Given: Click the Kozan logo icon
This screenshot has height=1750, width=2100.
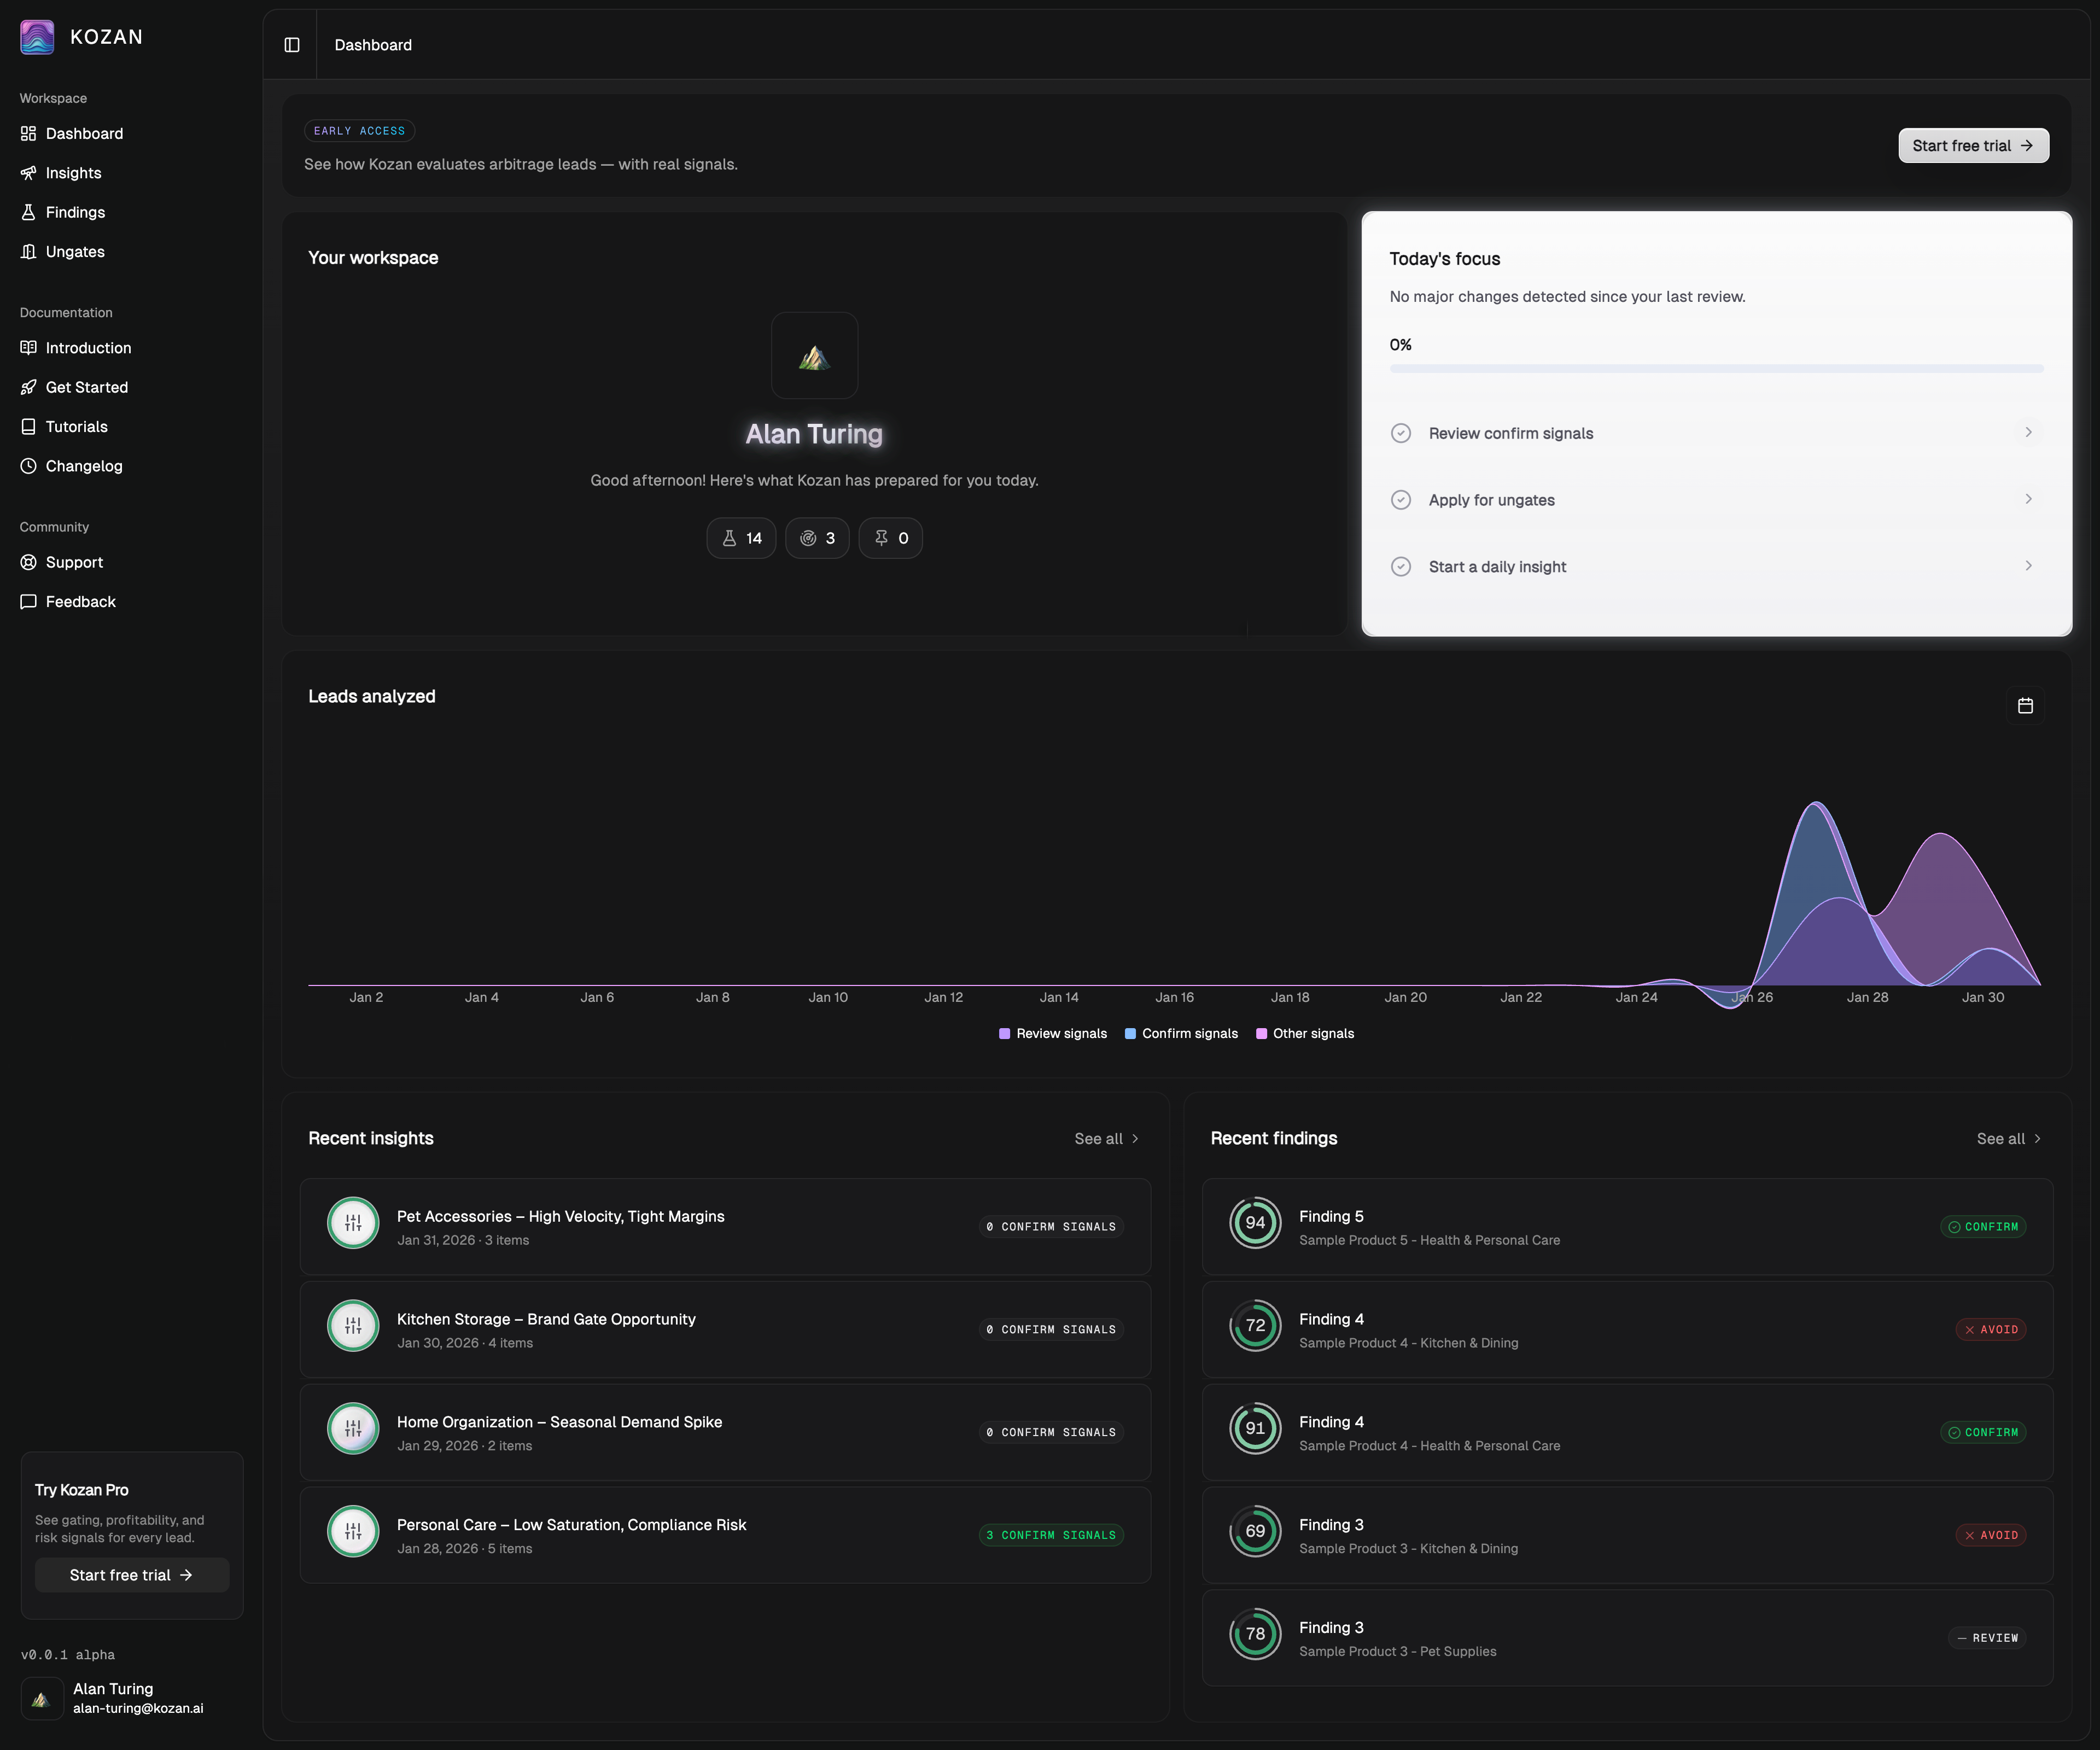Looking at the screenshot, I should (x=37, y=37).
